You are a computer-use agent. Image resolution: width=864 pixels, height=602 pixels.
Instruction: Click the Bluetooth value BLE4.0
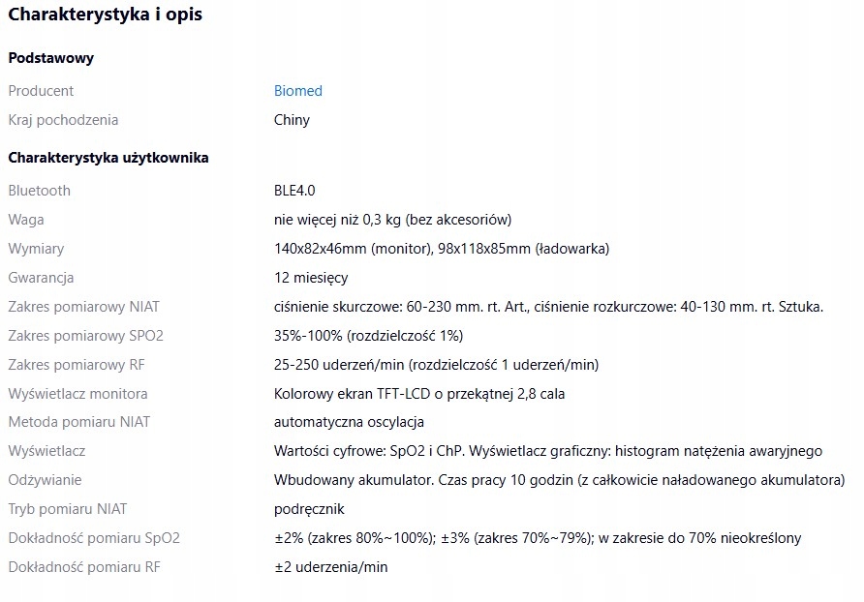click(294, 191)
